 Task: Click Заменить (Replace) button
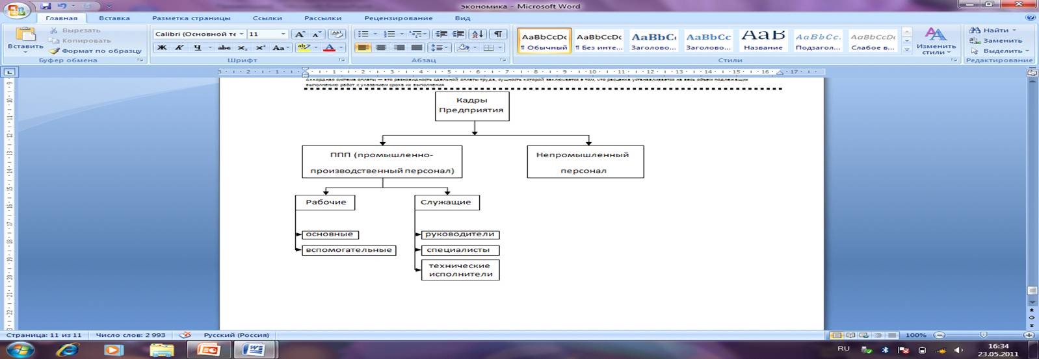tap(997, 40)
